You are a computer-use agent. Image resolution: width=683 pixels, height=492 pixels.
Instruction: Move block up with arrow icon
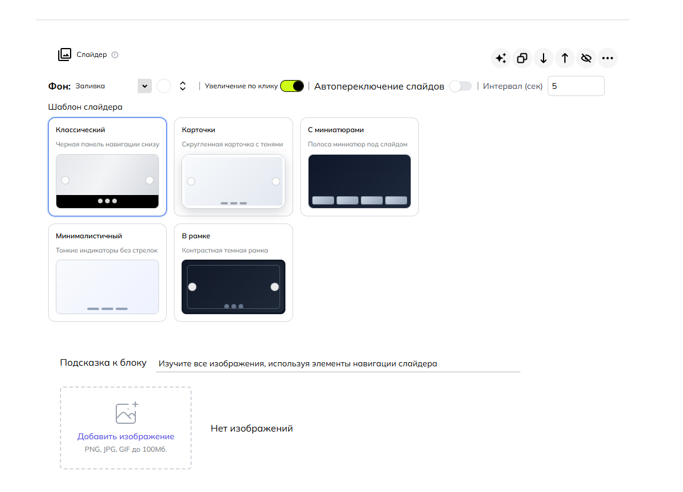click(564, 58)
